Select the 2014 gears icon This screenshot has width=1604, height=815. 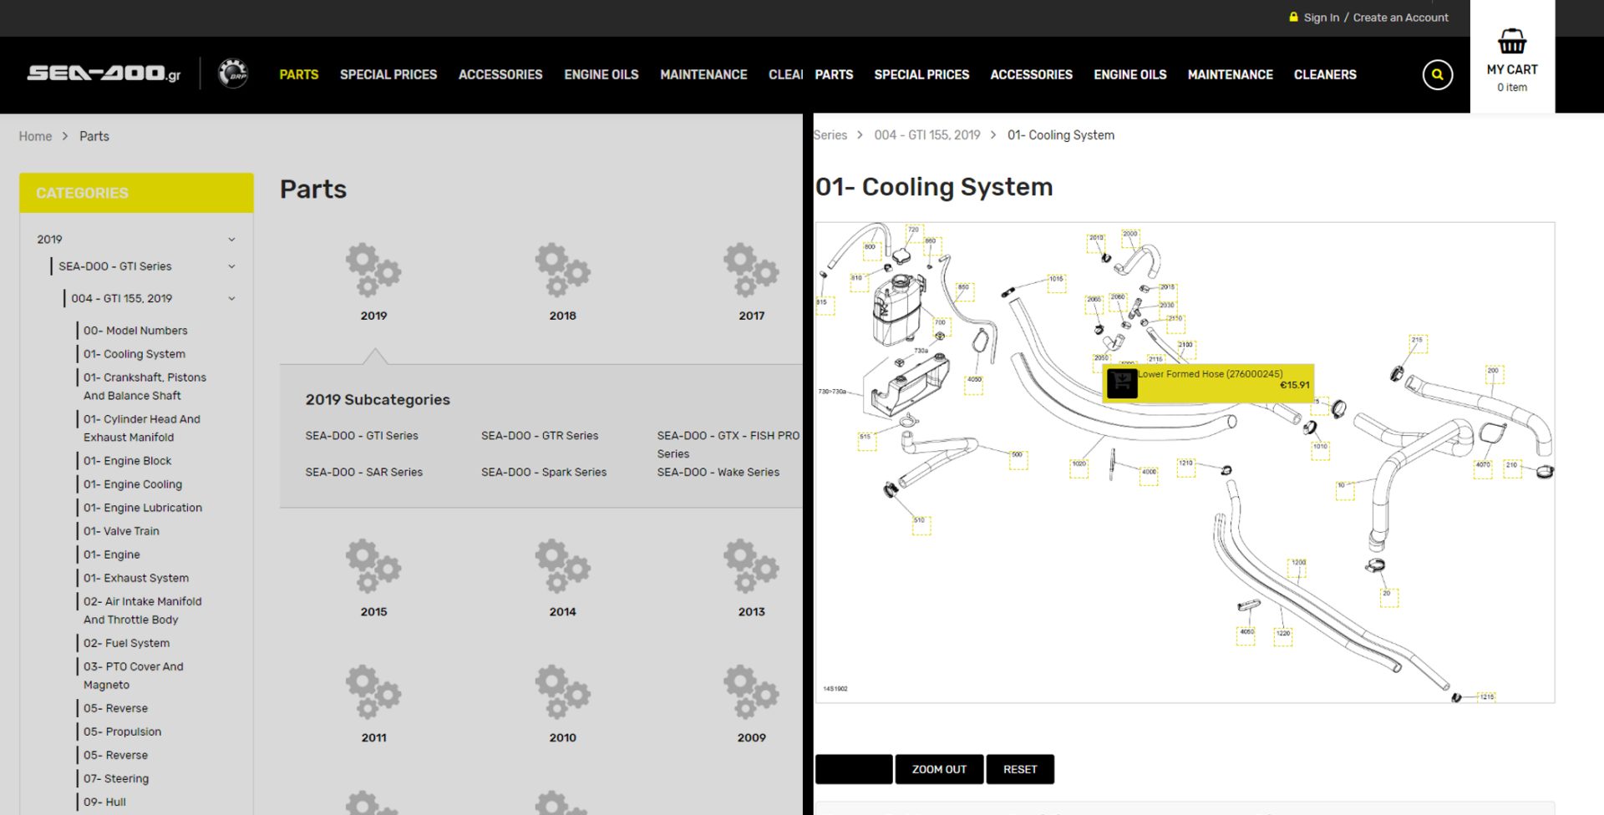562,566
